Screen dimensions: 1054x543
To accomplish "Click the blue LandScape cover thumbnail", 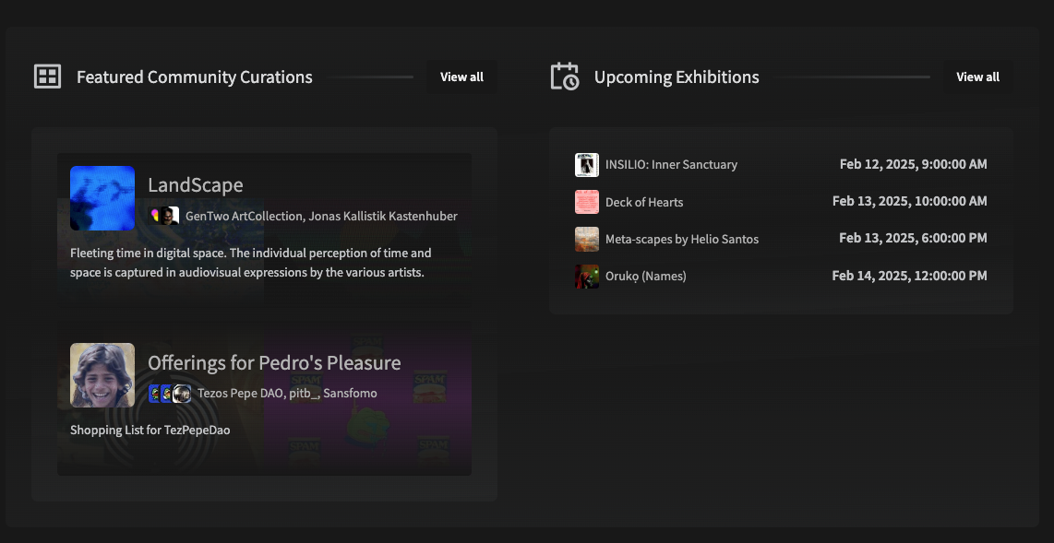I will pyautogui.click(x=102, y=198).
